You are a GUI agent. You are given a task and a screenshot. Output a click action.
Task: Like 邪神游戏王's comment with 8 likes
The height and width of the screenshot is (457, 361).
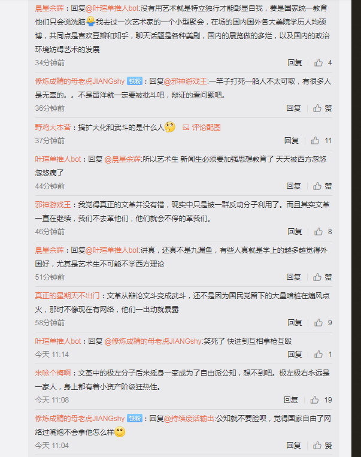(323, 231)
